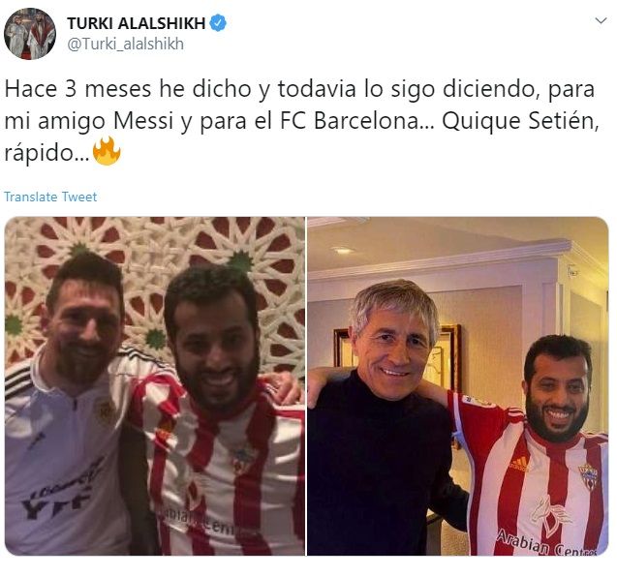
Task: Open the left photo with patterned wall
Action: [x=155, y=386]
